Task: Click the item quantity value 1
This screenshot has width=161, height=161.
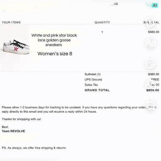Action: (102, 32)
